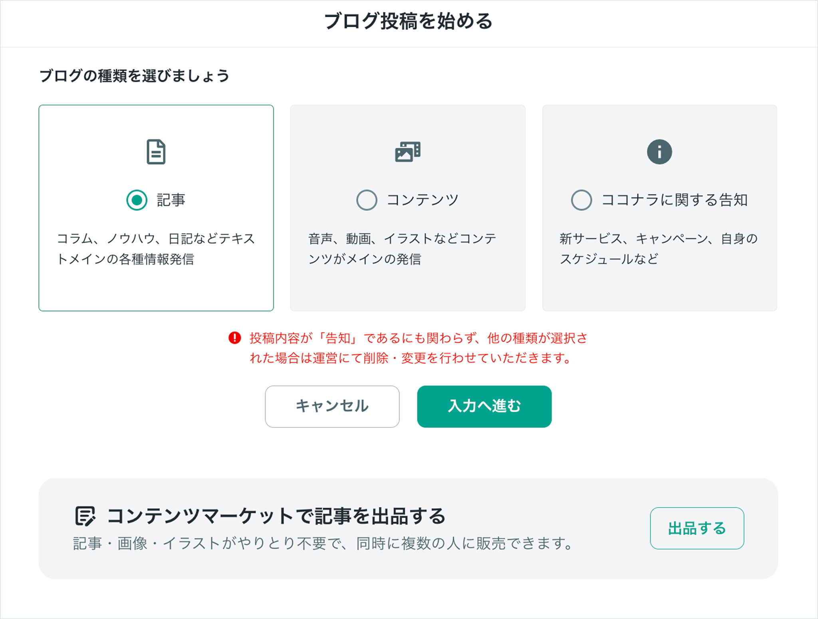818x619 pixels.
Task: Click the コンテンツ option label text
Action: pos(423,200)
